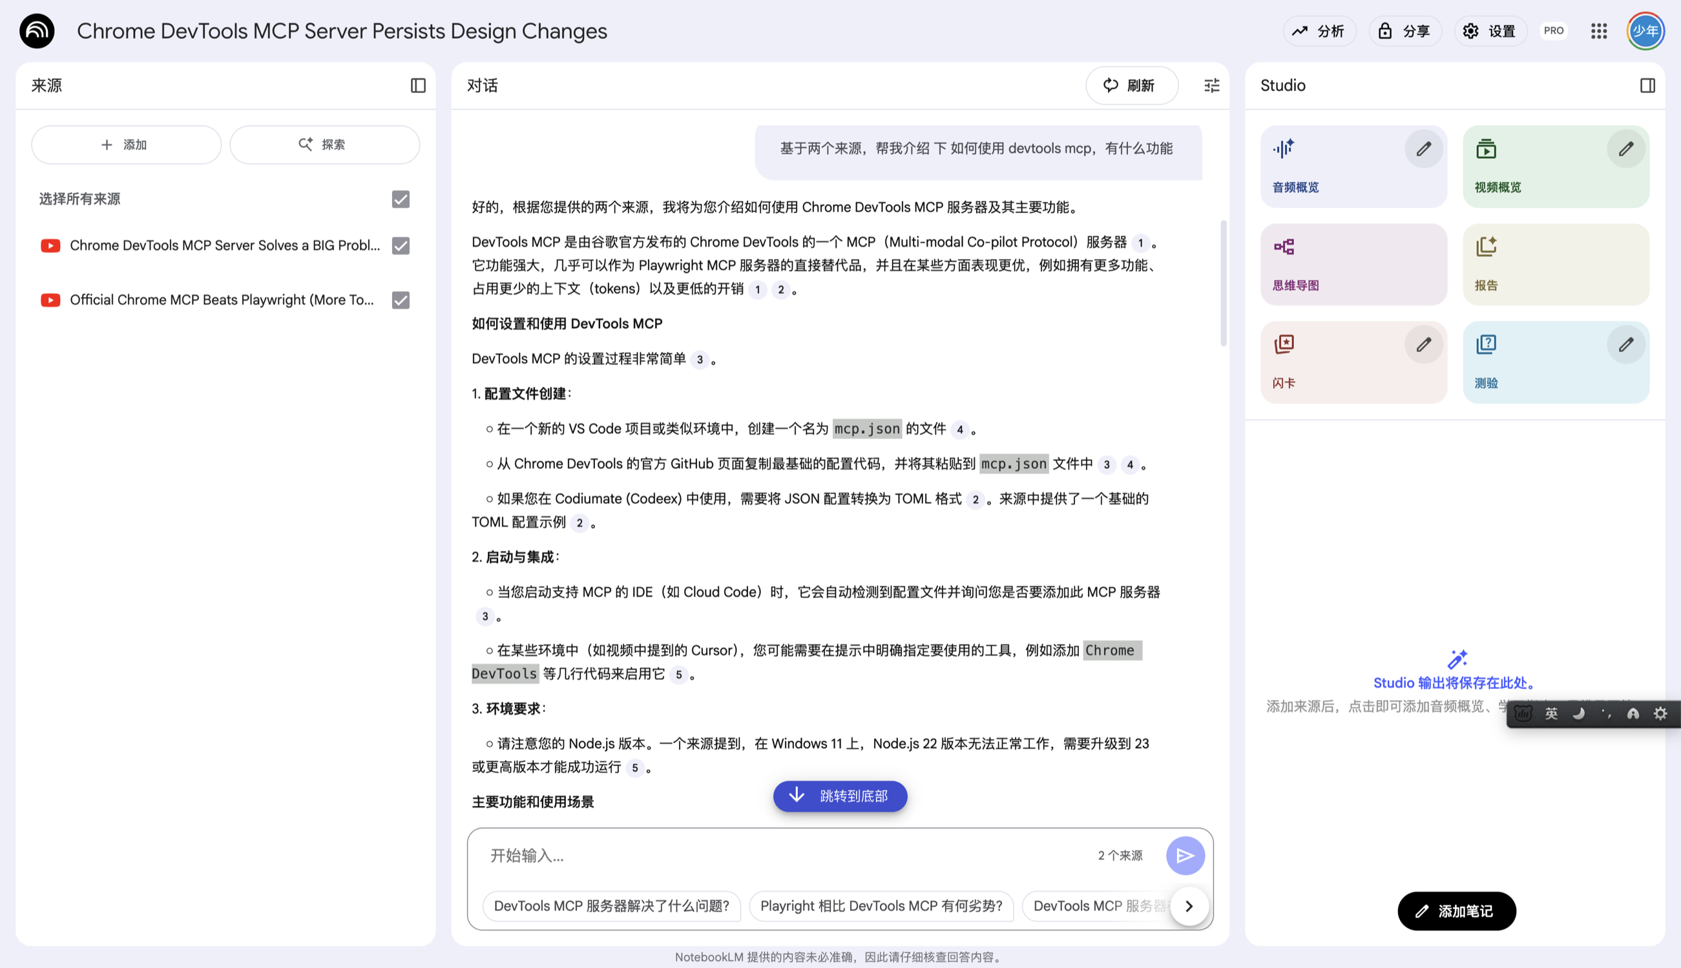
Task: Uncheck Official Chrome MCP Beats Playwright source
Action: tap(401, 300)
